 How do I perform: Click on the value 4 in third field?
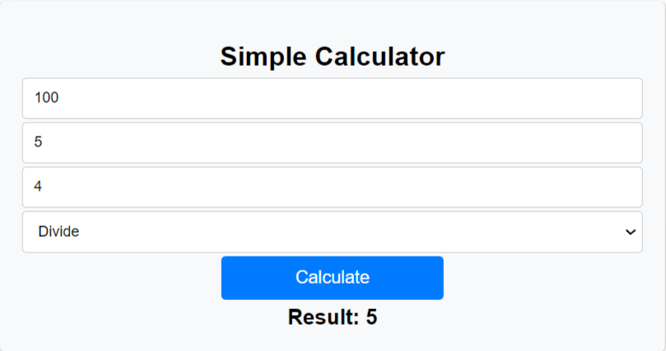(38, 187)
